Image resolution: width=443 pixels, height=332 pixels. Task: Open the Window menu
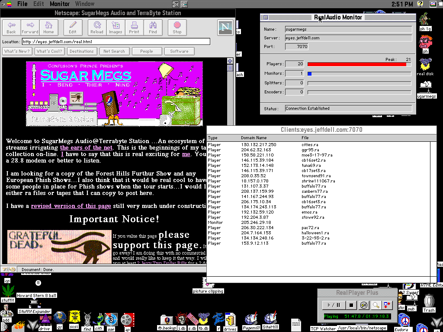pyautogui.click(x=85, y=4)
